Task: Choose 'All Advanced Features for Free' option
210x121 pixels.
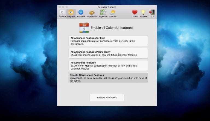Action: click(109, 41)
